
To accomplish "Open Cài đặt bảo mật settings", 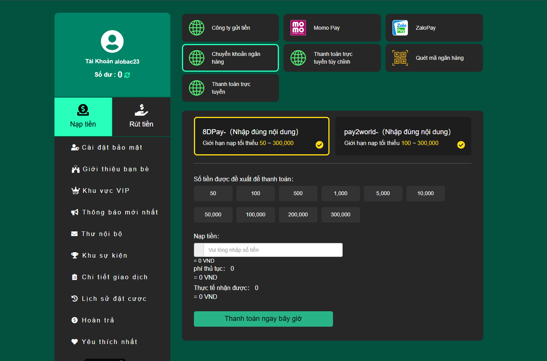I will (x=112, y=148).
